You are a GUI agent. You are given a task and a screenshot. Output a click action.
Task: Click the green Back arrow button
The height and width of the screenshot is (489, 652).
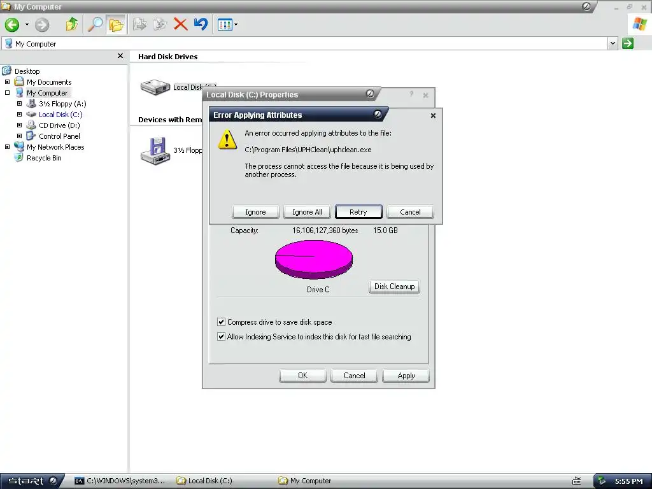[x=12, y=25]
